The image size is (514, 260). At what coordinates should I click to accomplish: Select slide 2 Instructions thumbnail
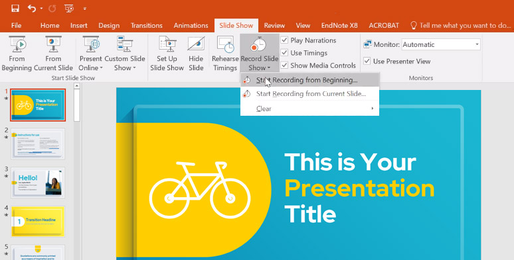[38, 144]
